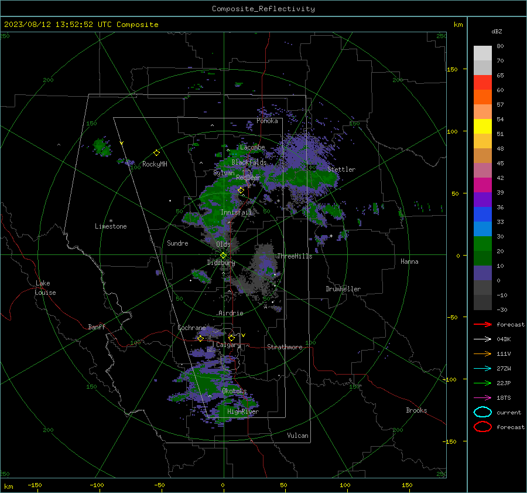Viewport: 527px width, 493px height.
Task: Click the yellow radar-center diamond above Didsbury
Action: point(223,256)
